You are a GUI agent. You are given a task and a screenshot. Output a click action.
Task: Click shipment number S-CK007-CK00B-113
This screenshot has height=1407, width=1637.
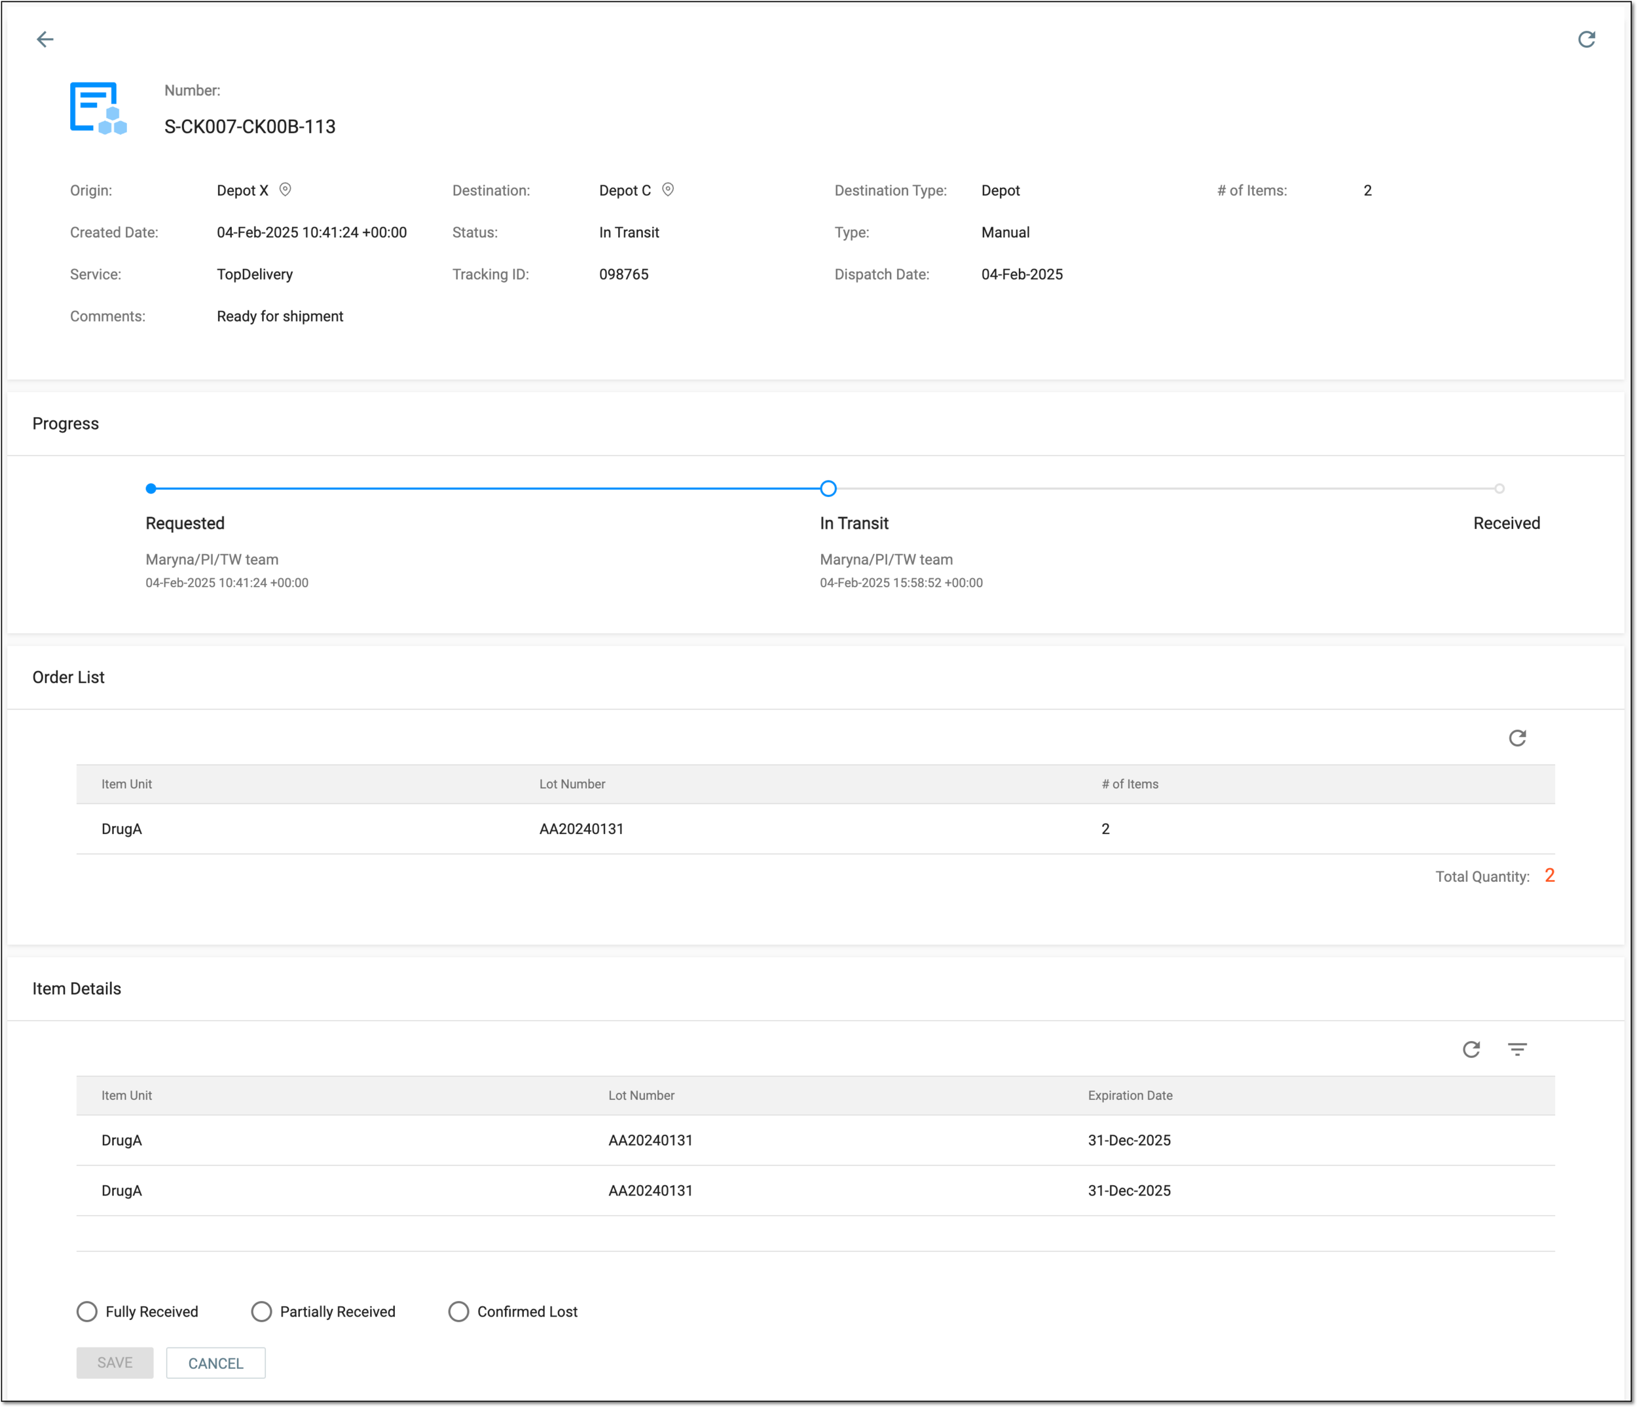(249, 126)
